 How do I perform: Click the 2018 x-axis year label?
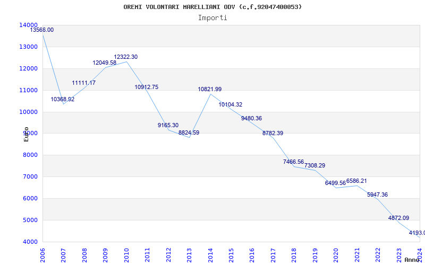[294, 255]
